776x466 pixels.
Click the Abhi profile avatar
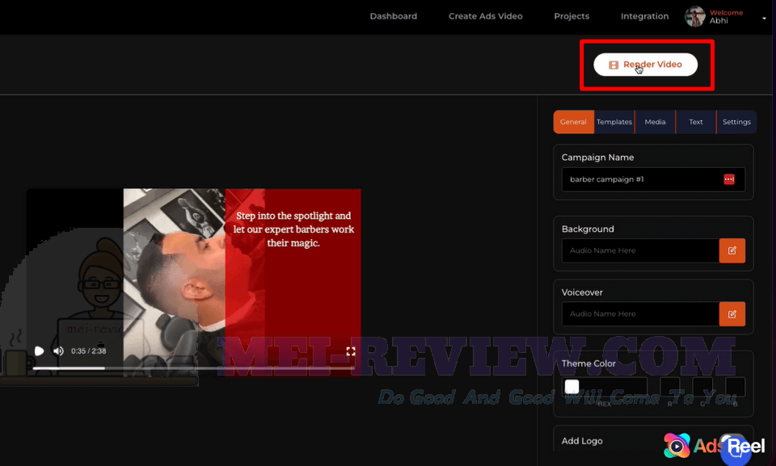(x=695, y=16)
